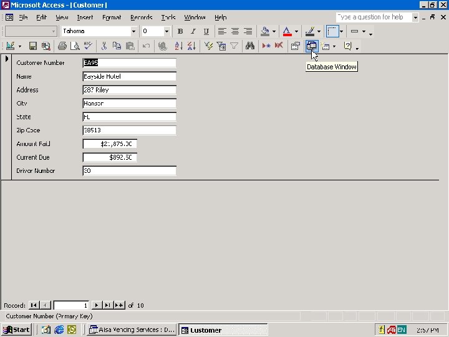449x337 pixels.
Task: Open Print Preview icon
Action: pyautogui.click(x=75, y=46)
